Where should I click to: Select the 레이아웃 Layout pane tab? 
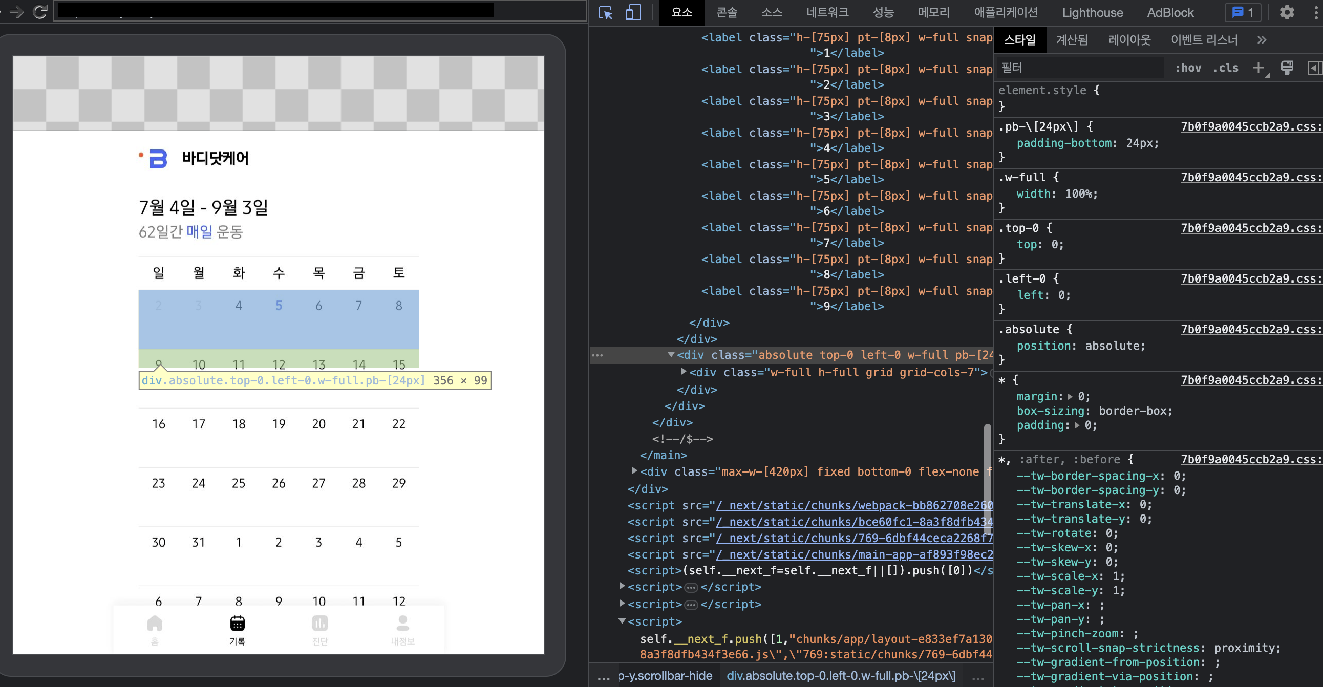[x=1129, y=40]
